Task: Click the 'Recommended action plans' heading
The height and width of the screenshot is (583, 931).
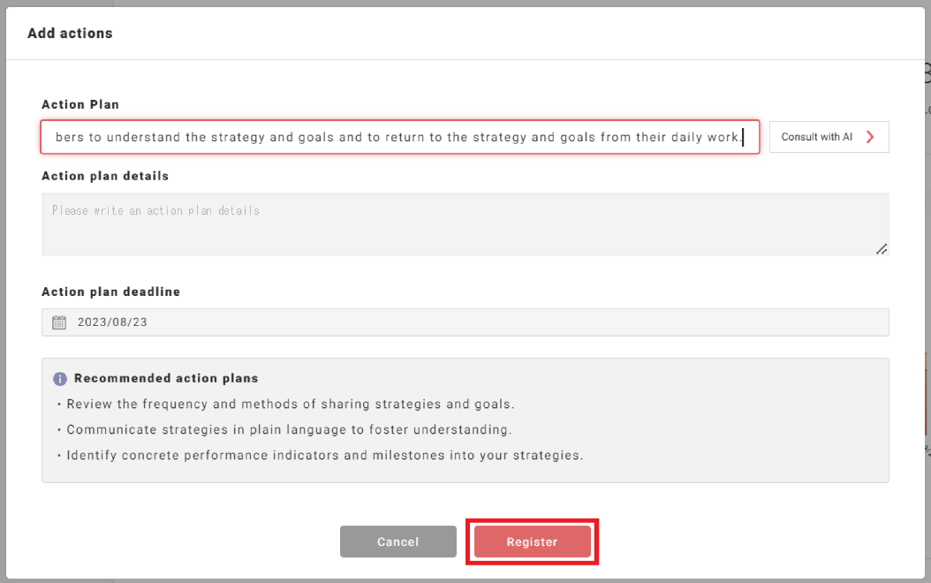Action: (166, 378)
